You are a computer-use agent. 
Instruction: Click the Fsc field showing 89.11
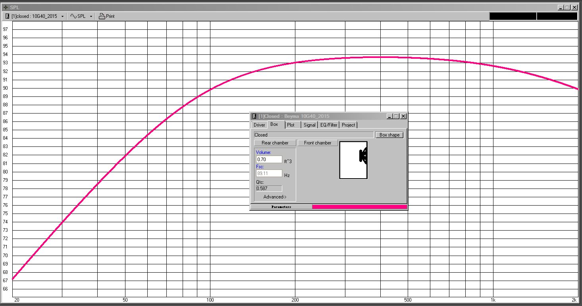point(269,173)
